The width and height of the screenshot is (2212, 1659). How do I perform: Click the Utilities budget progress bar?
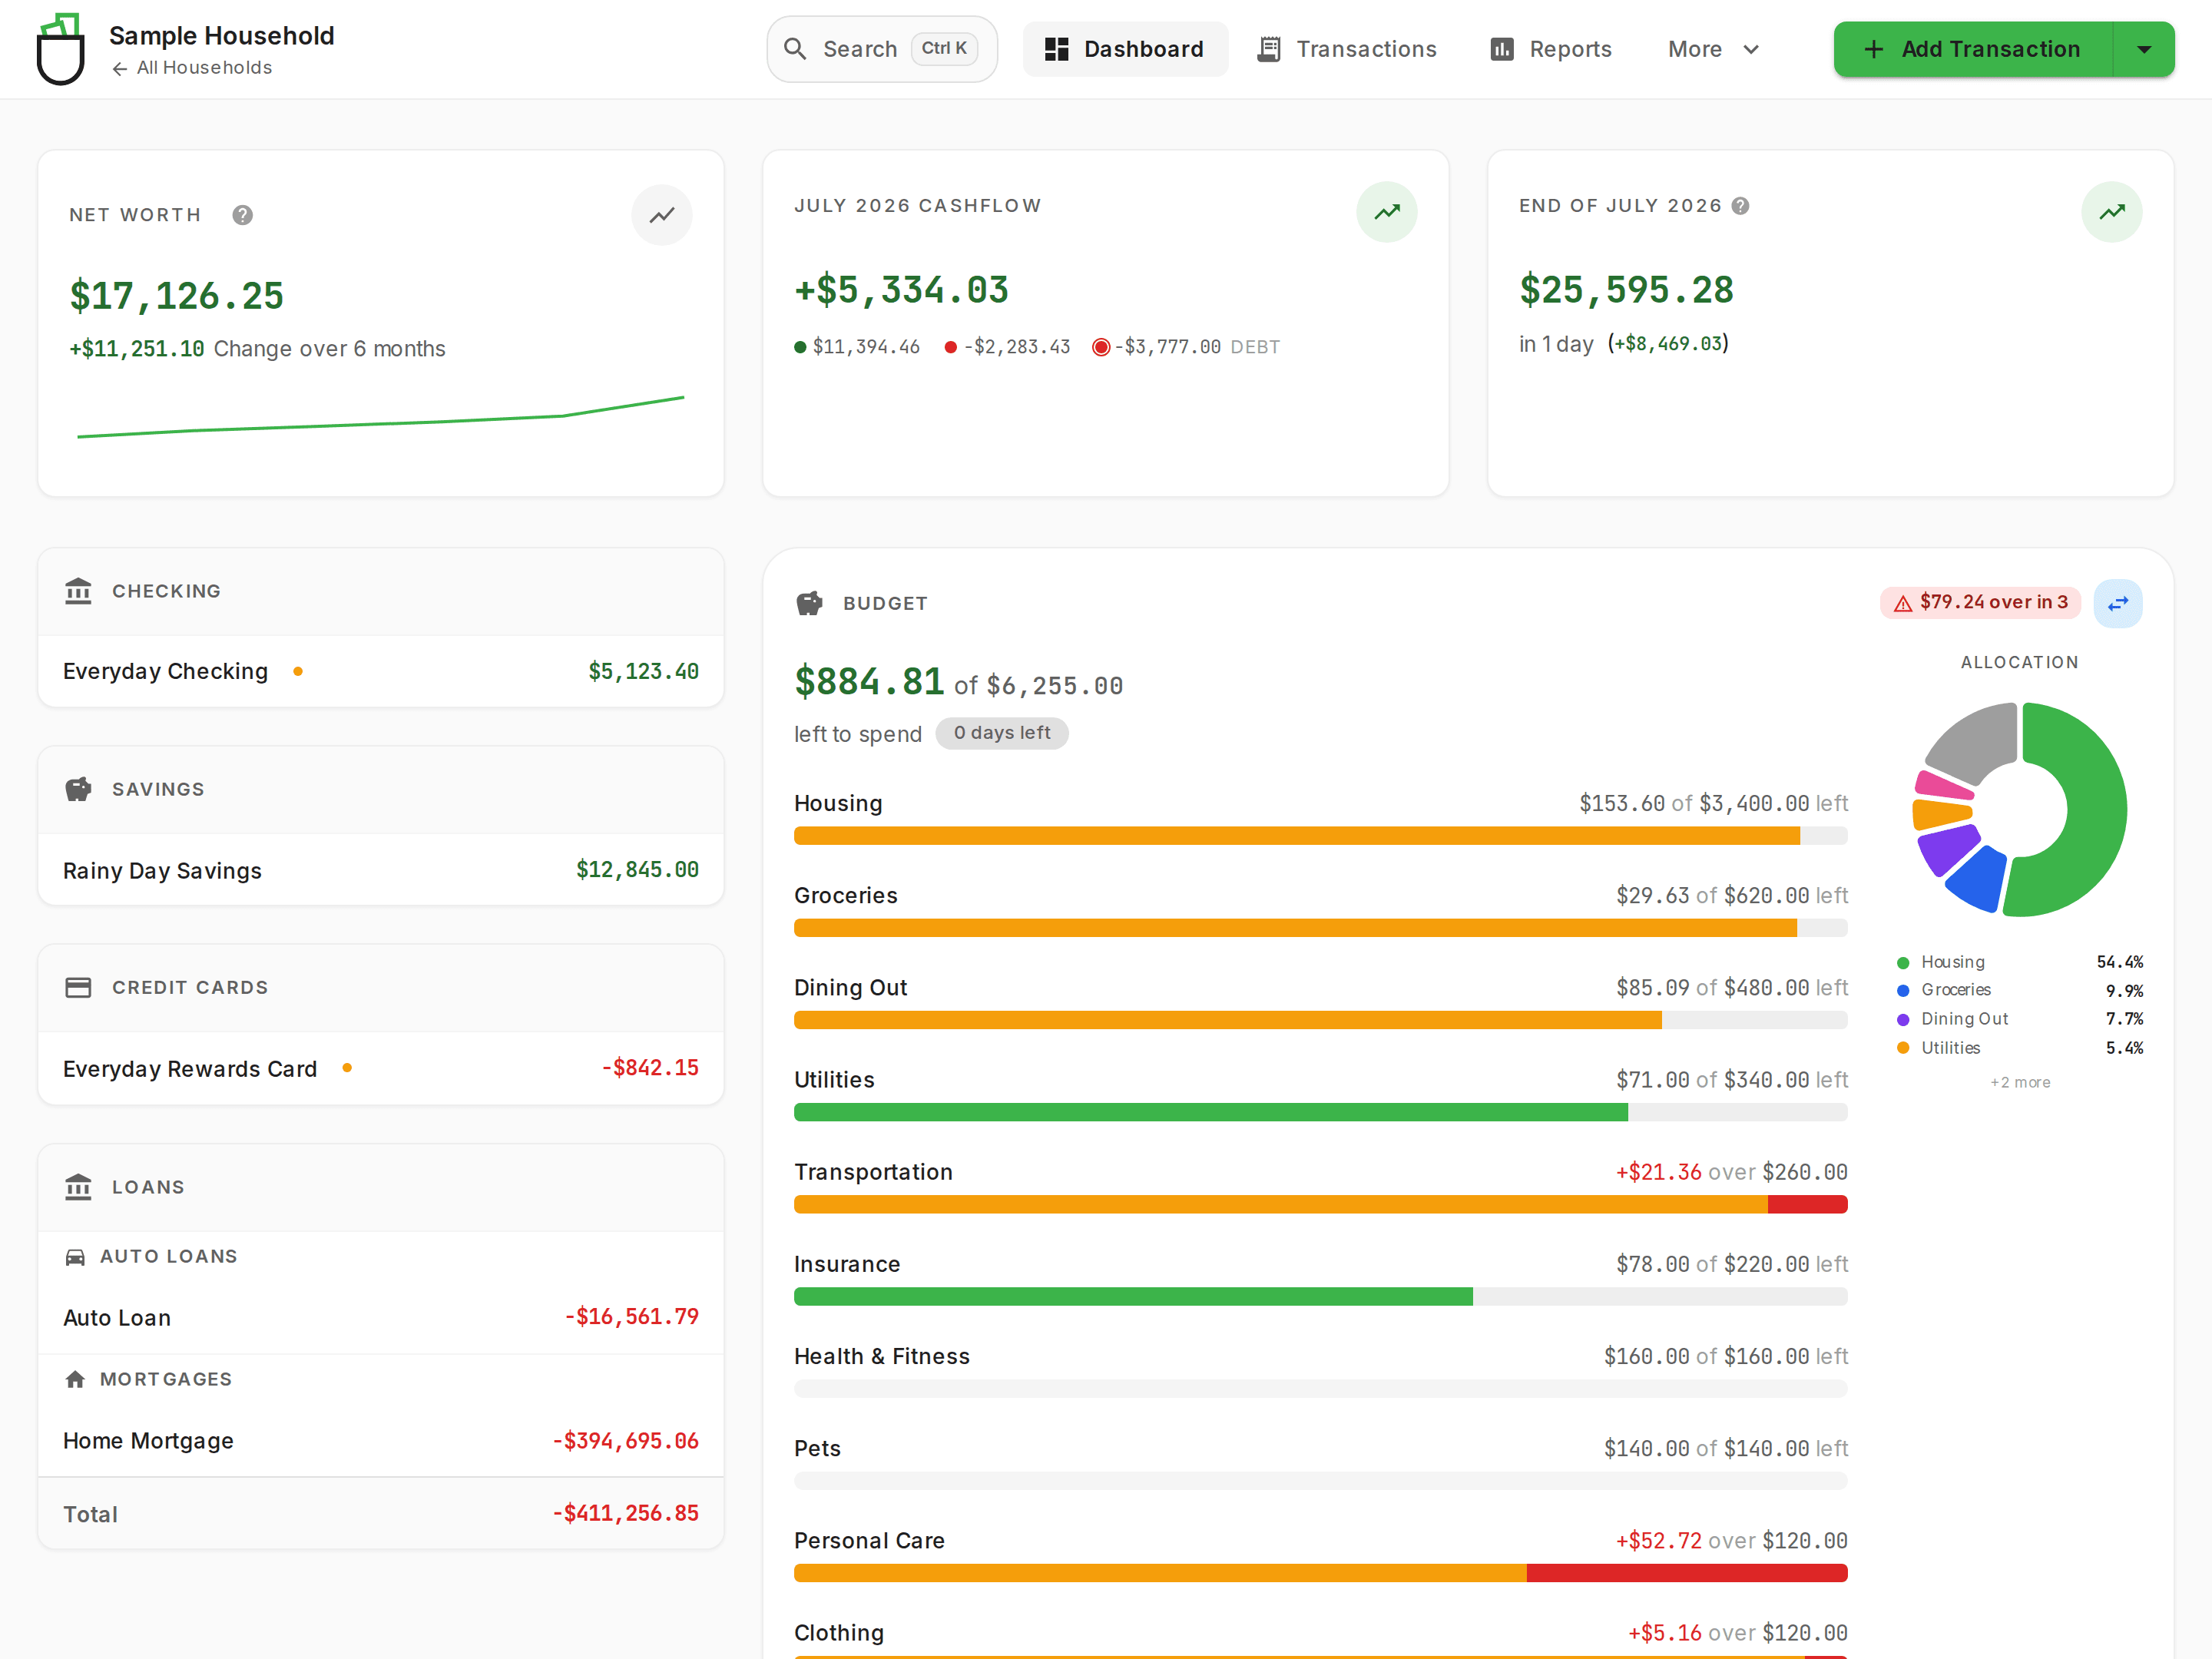1320,1112
